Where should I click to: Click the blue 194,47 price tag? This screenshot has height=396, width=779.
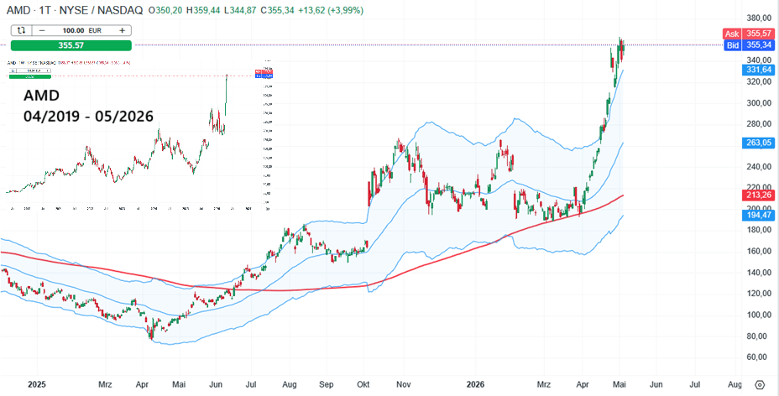[758, 215]
